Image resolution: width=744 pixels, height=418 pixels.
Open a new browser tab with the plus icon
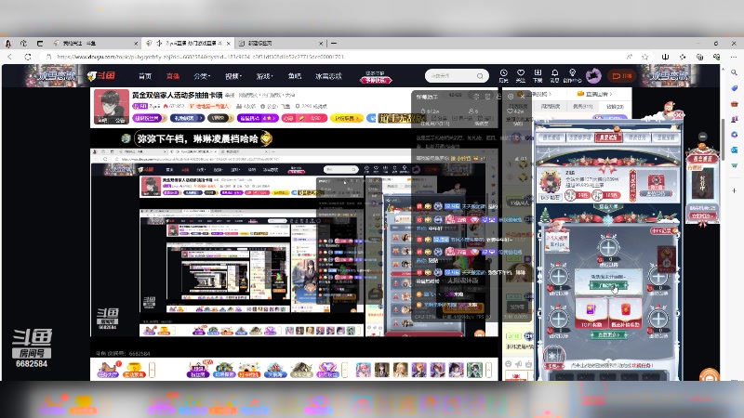pyautogui.click(x=334, y=43)
